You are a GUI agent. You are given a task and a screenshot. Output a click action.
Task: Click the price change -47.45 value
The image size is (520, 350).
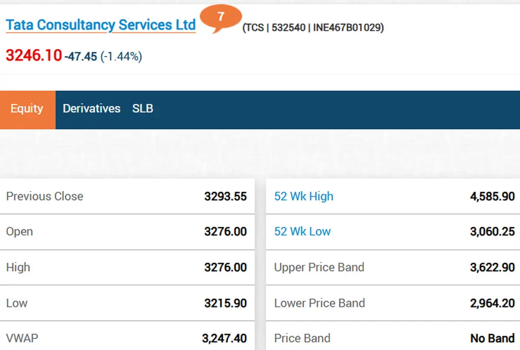pos(81,56)
